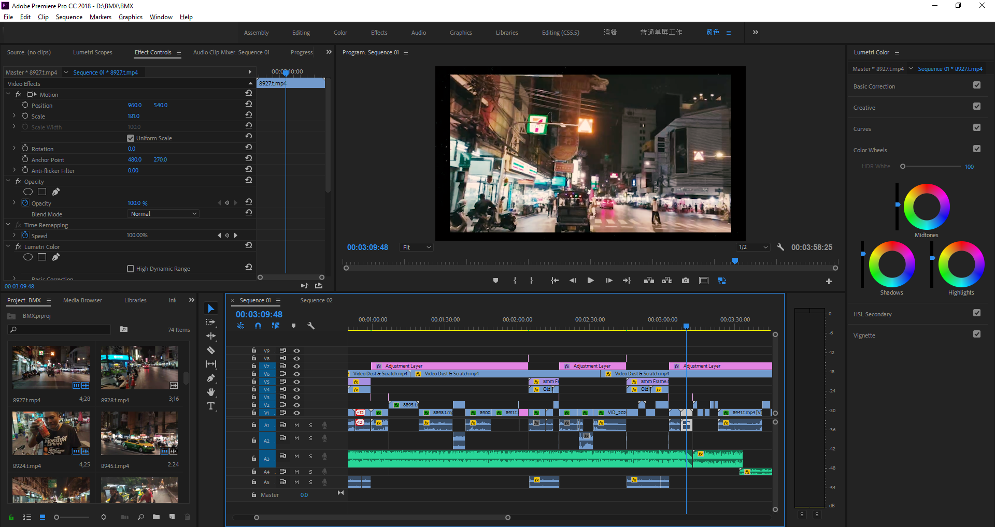Play the Program monitor sequence
This screenshot has width=995, height=527.
(590, 281)
